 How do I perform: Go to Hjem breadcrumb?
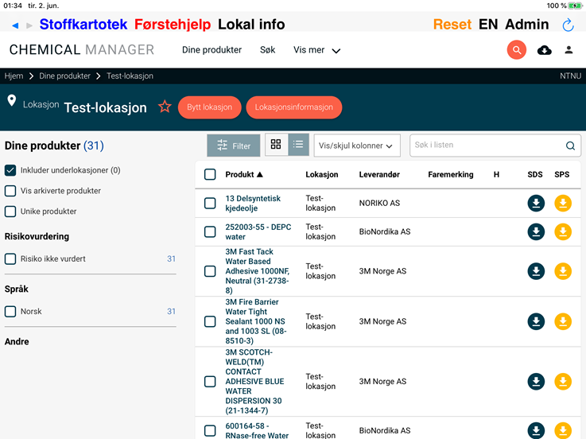[x=14, y=76]
